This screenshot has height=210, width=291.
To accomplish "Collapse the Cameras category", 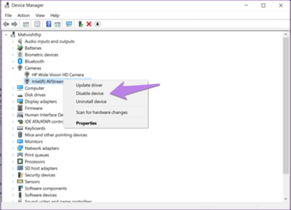I will pos(13,68).
